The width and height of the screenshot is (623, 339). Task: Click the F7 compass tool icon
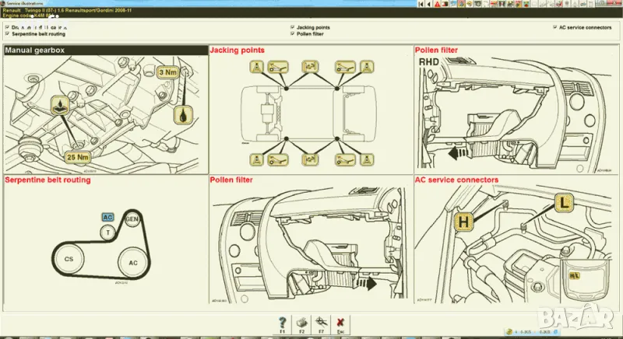coord(320,322)
